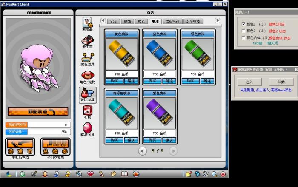The width and height of the screenshot is (298, 187).
Task: Click 颜色1开启 red status text
Action: coord(277,24)
